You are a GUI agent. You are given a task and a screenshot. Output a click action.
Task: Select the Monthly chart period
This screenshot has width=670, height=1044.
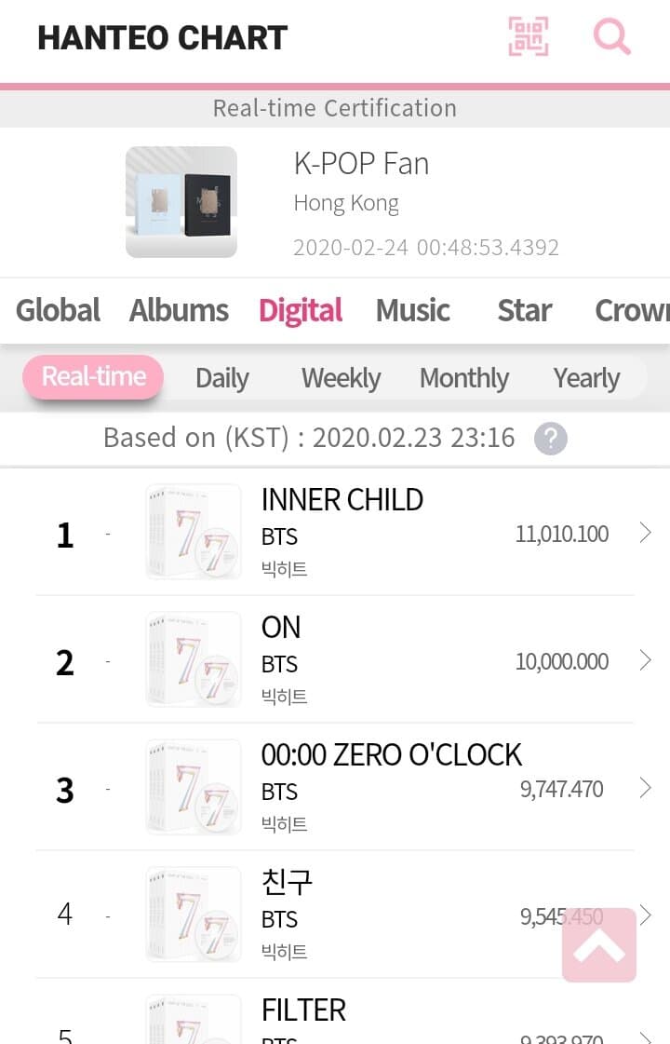click(x=463, y=378)
